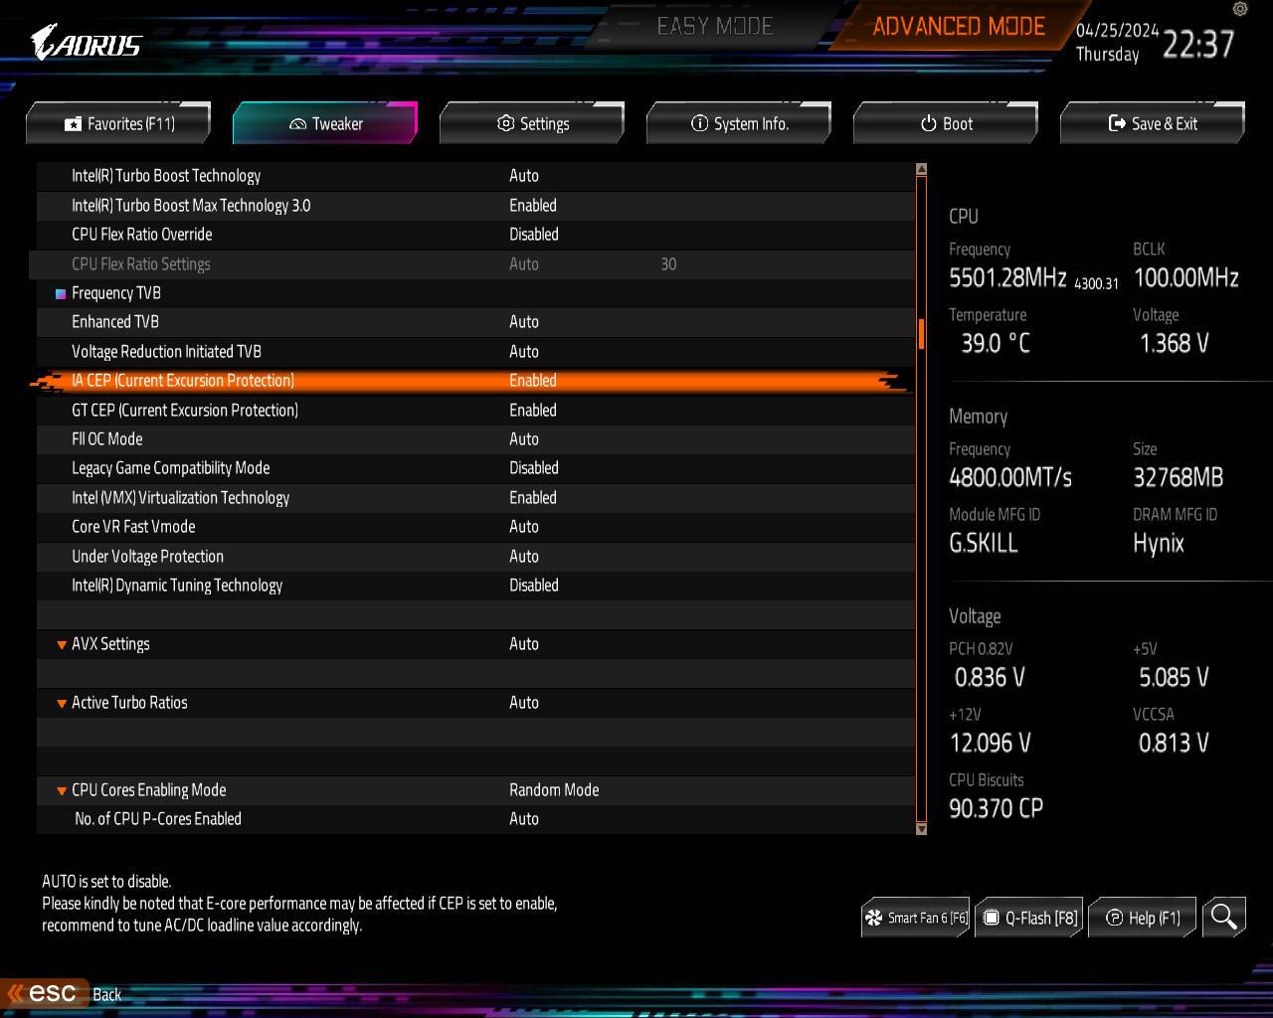The height and width of the screenshot is (1018, 1273).
Task: Toggle Intel(R) Dynamic Tuning Technology Disabled value
Action: (534, 586)
